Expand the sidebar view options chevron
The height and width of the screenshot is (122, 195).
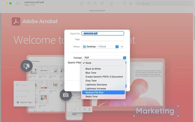(x=21, y=3)
